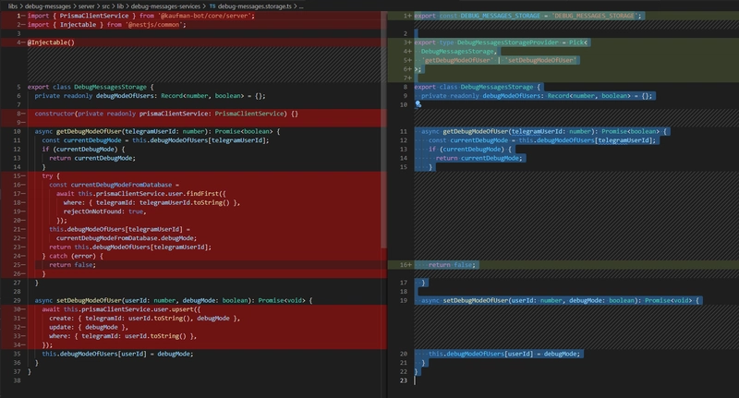Viewport: 739px width, 398px height.
Task: Click 'return this.debugModeOfUsers[telegramUserId];' line
Action: point(130,247)
